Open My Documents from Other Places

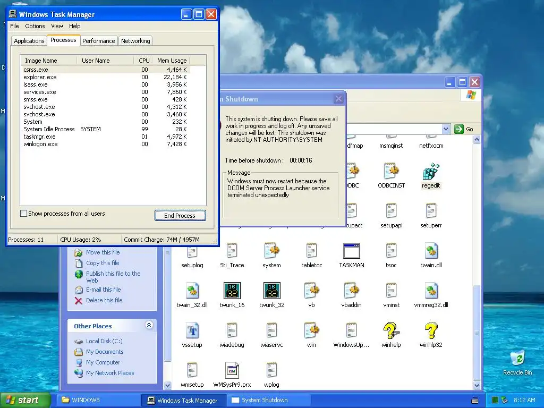(105, 352)
